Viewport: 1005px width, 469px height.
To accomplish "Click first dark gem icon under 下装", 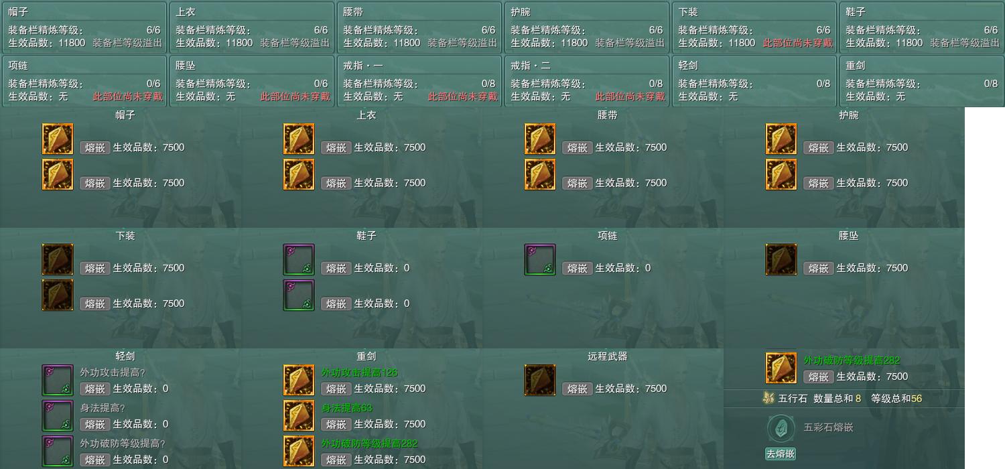I will click(x=58, y=260).
